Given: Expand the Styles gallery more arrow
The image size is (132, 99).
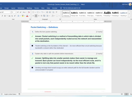Looking at the screenshot, I should point(129,14).
